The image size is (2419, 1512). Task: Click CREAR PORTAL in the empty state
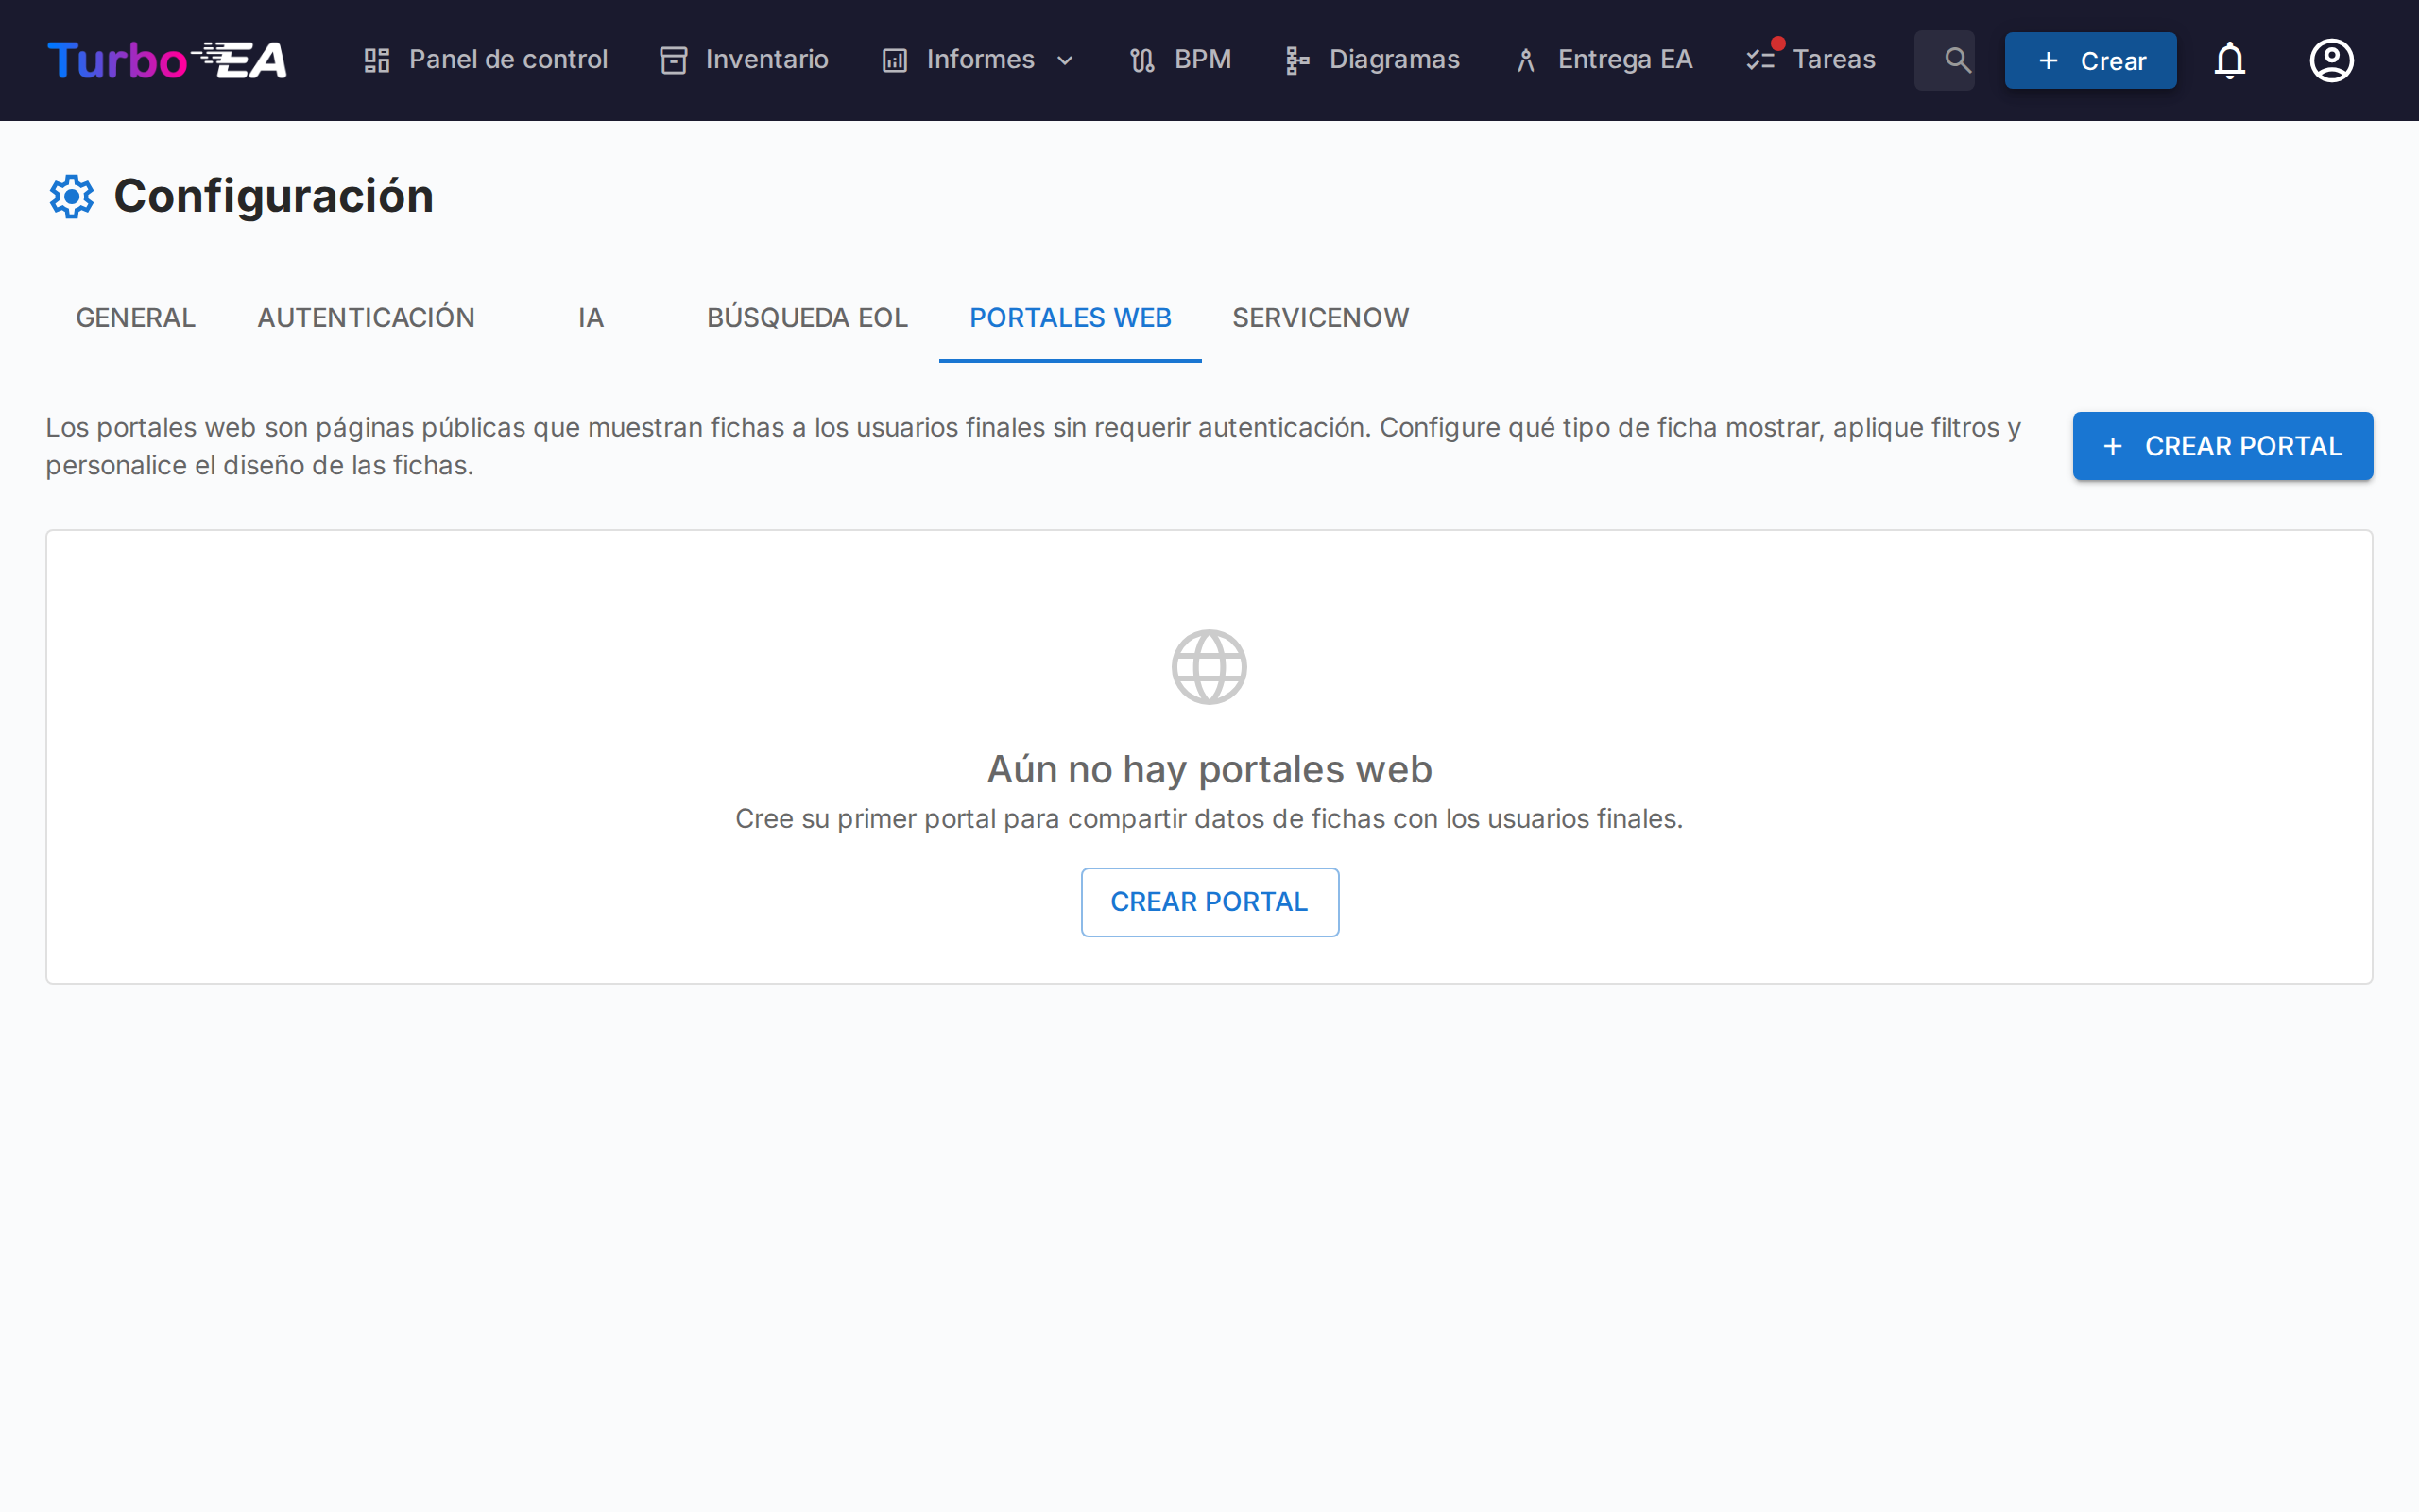(x=1209, y=902)
